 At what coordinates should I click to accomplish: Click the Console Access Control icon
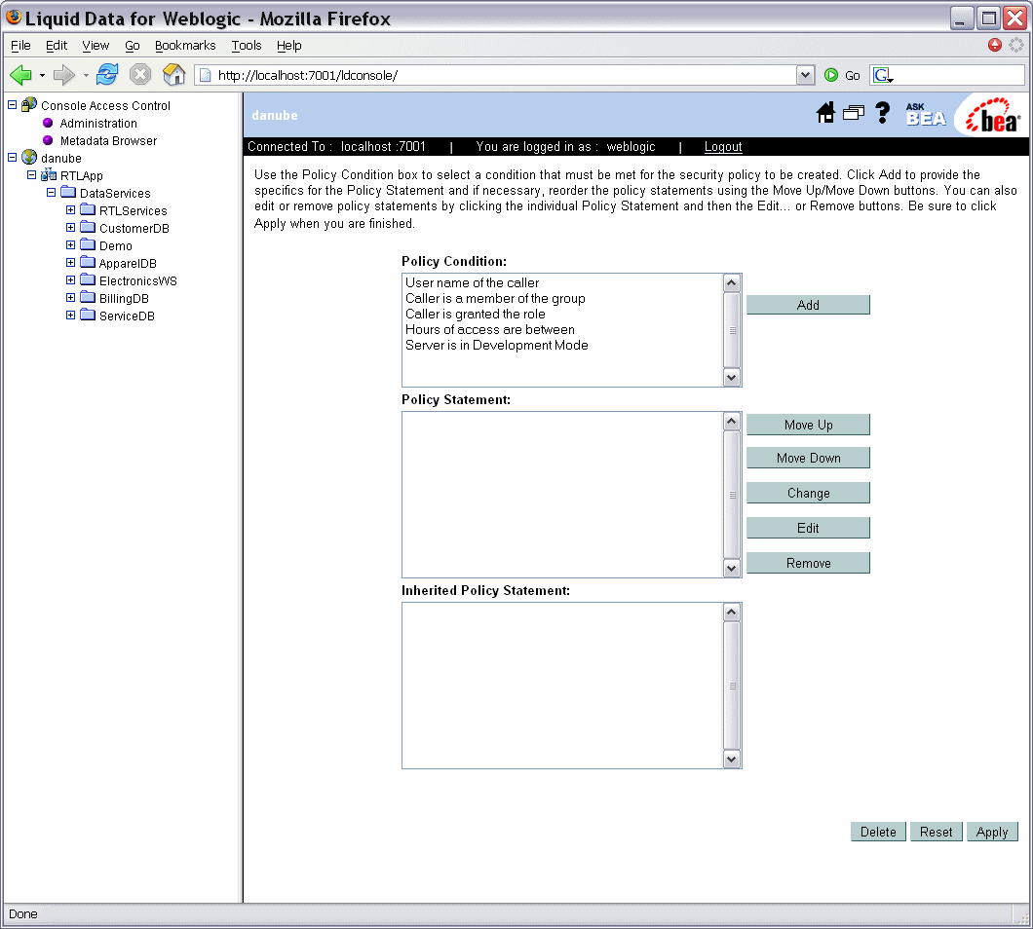coord(29,105)
